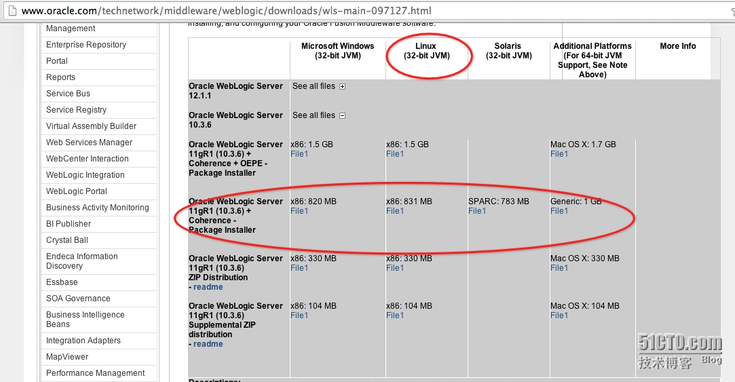Open Business Activity Monitoring link
This screenshot has width=735, height=382.
98,208
